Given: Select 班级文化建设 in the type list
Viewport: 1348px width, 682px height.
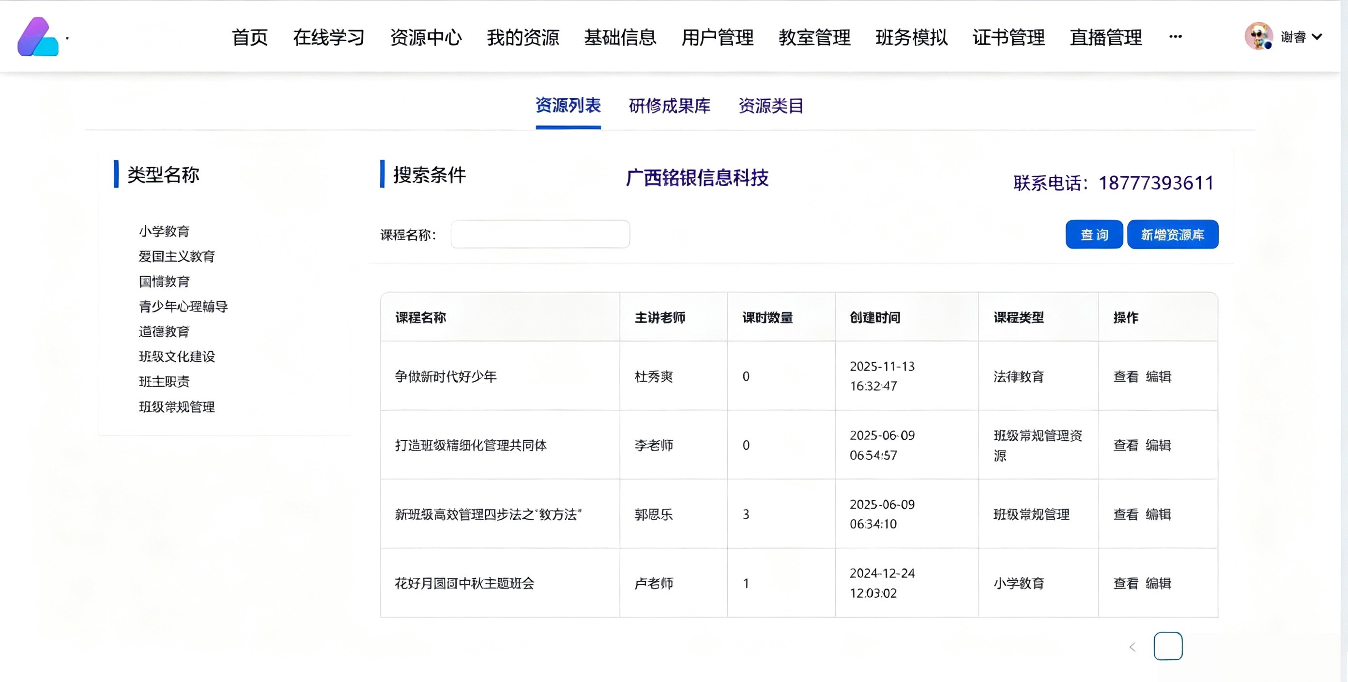Looking at the screenshot, I should click(177, 357).
